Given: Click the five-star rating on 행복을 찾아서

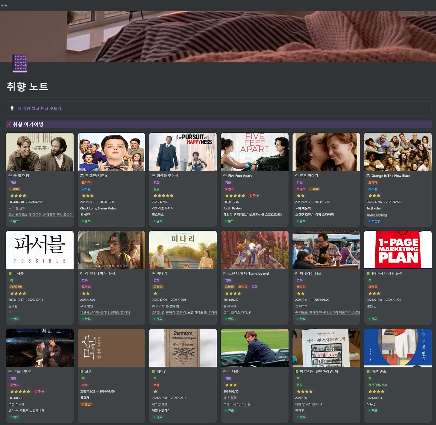Looking at the screenshot, I should coord(163,195).
